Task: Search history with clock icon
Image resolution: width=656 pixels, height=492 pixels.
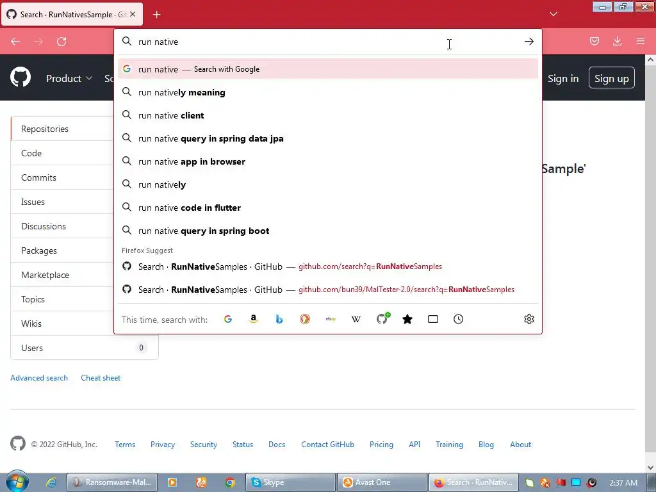Action: (x=459, y=319)
